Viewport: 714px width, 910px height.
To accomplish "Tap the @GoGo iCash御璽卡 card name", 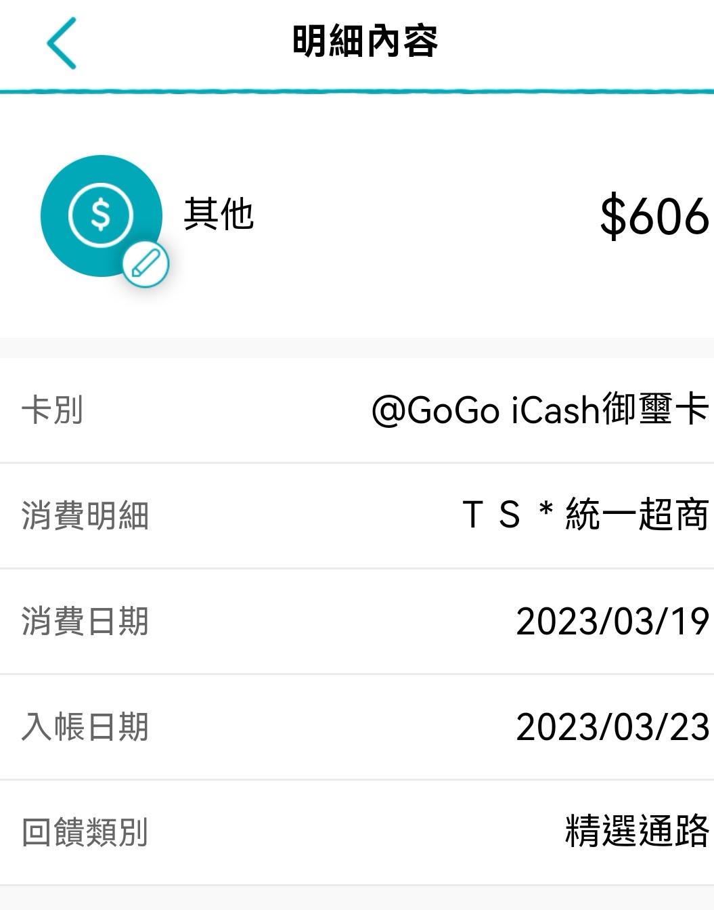I will (539, 410).
